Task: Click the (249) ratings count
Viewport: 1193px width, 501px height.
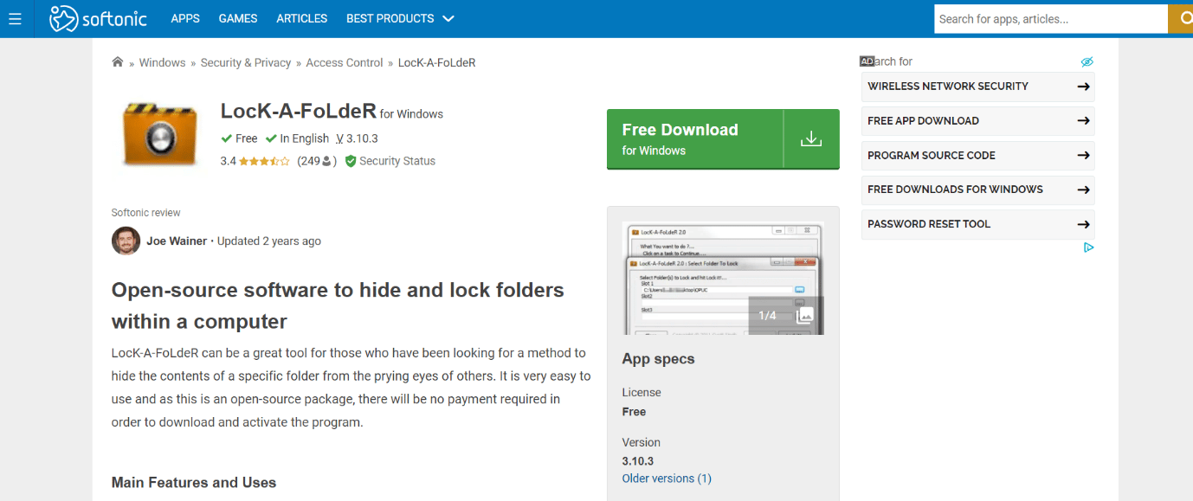Action: click(317, 161)
